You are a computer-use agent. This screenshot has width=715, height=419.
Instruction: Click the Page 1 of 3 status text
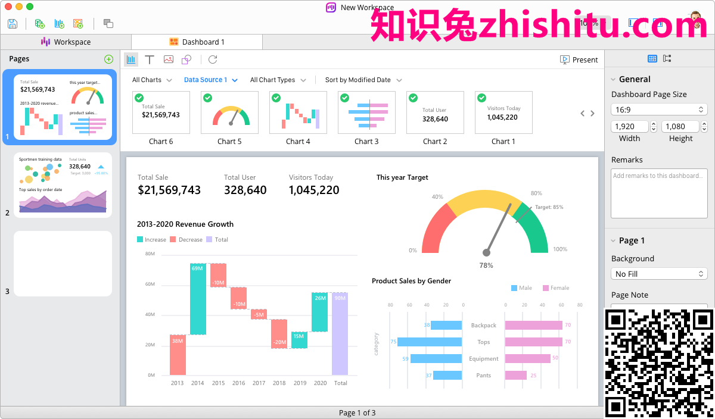(x=357, y=412)
